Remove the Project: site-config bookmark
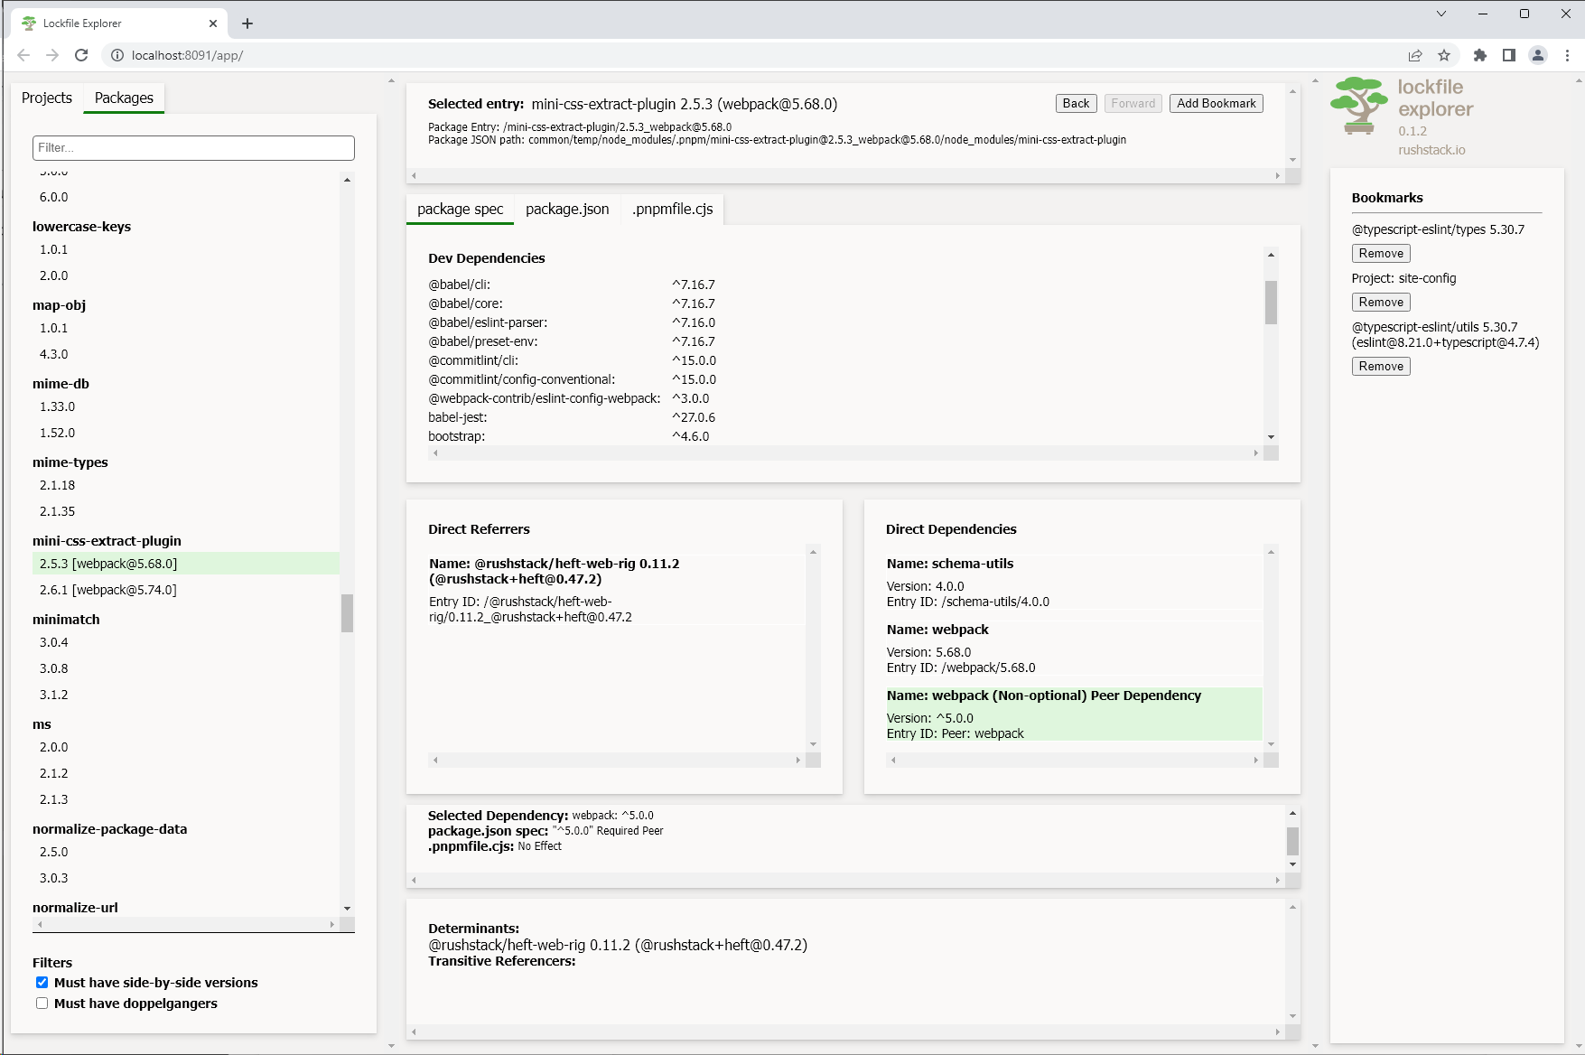Image resolution: width=1585 pixels, height=1055 pixels. click(1381, 302)
